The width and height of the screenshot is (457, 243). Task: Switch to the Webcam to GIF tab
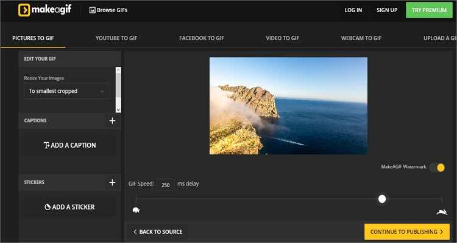[361, 38]
